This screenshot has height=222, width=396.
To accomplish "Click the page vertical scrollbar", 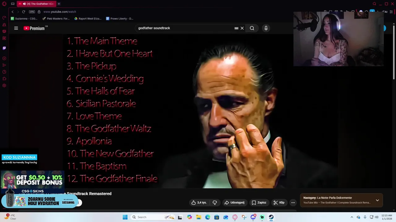I will [394, 52].
